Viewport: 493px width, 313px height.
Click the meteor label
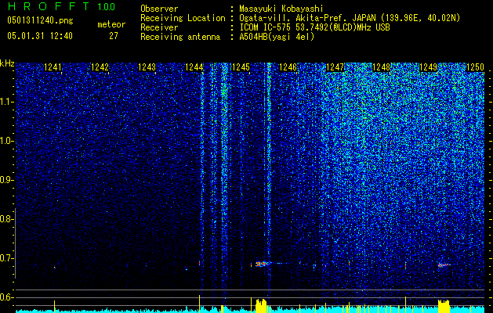[111, 24]
